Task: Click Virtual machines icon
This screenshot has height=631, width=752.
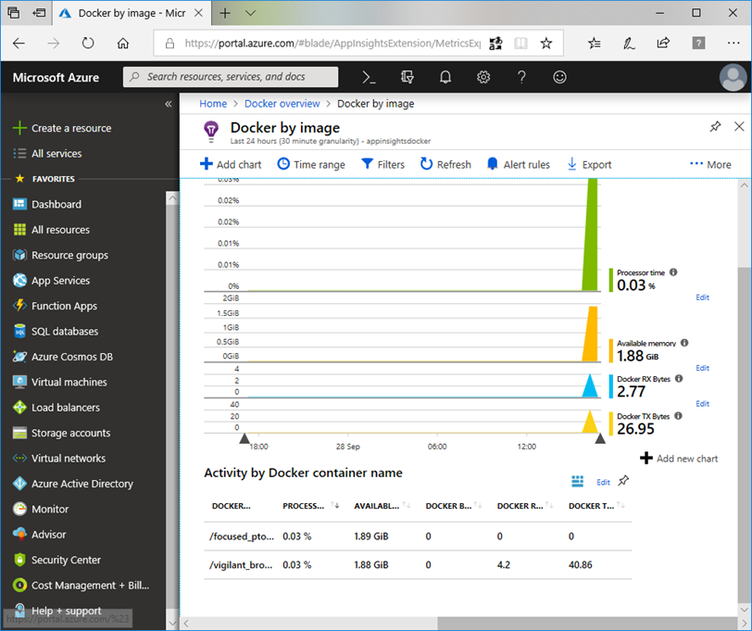Action: tap(19, 382)
